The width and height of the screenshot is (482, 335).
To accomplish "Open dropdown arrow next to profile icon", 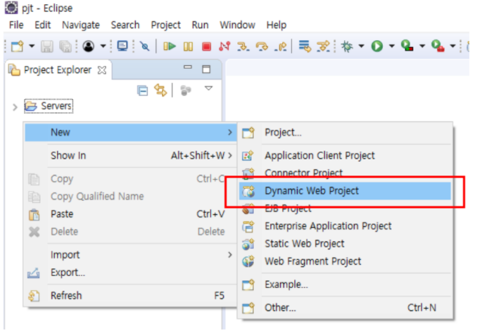I will click(103, 46).
